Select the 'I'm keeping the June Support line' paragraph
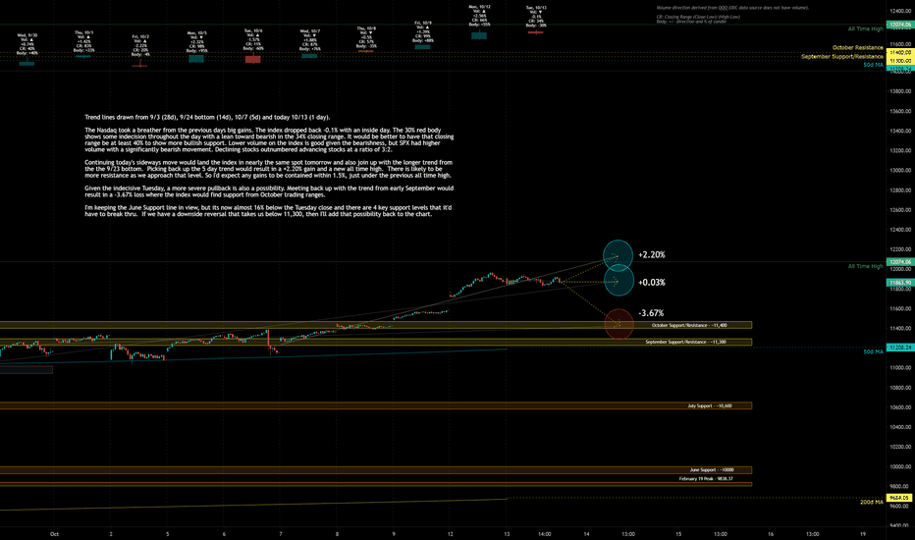Screen dimensions: 915x540 (x=268, y=211)
